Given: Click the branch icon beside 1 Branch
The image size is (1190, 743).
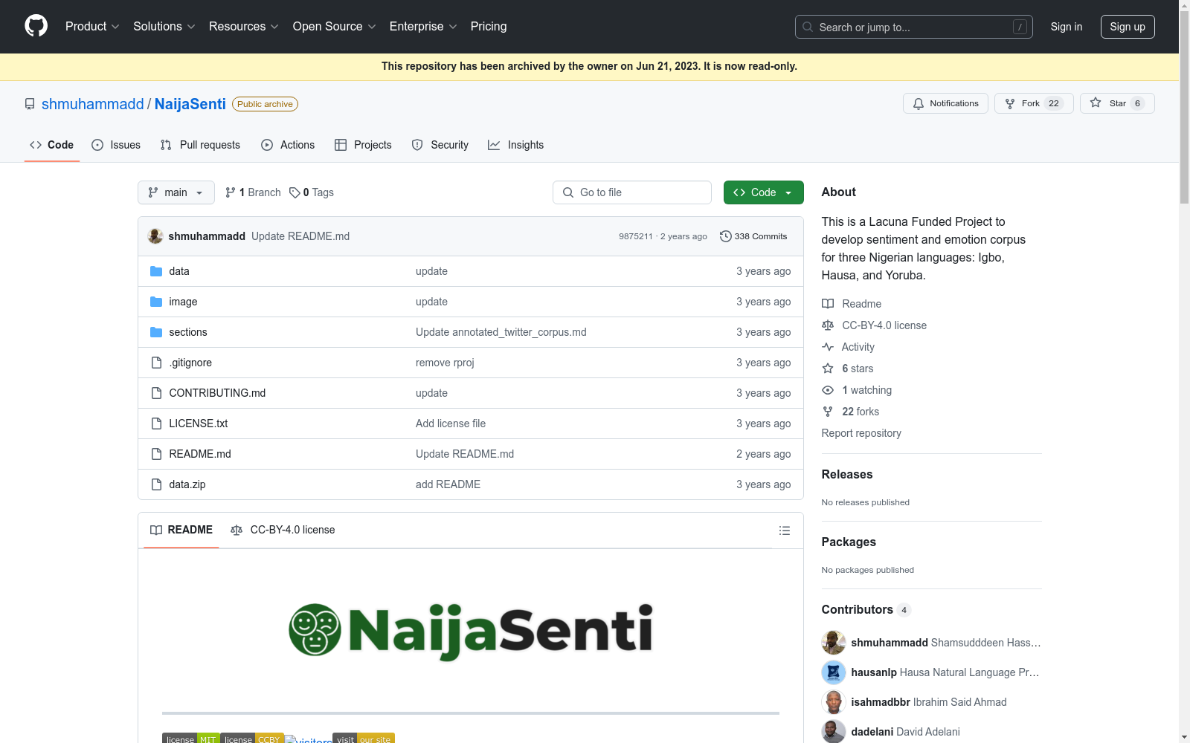Looking at the screenshot, I should [x=231, y=192].
